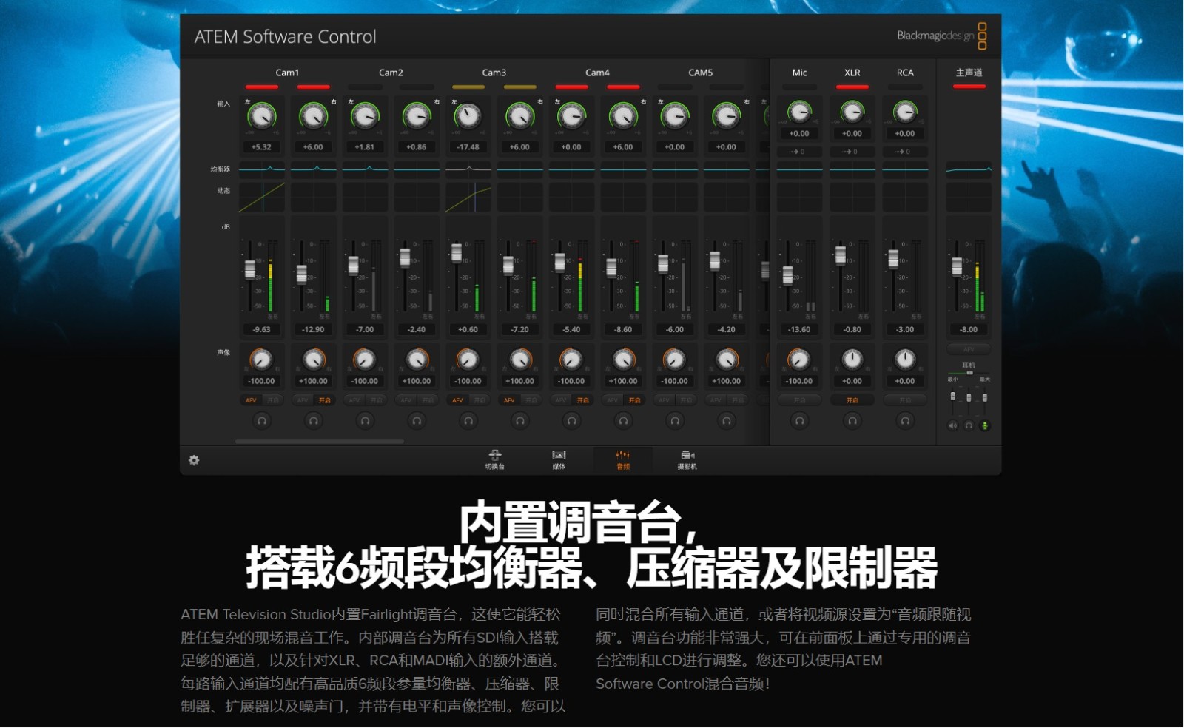Screen dimensions: 1184x728
Task: Click the input gain knob showing -17.48
Action: (468, 116)
